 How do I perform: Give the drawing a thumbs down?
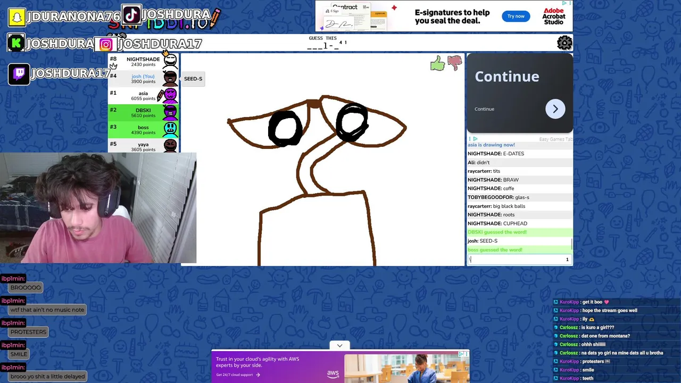tap(454, 63)
